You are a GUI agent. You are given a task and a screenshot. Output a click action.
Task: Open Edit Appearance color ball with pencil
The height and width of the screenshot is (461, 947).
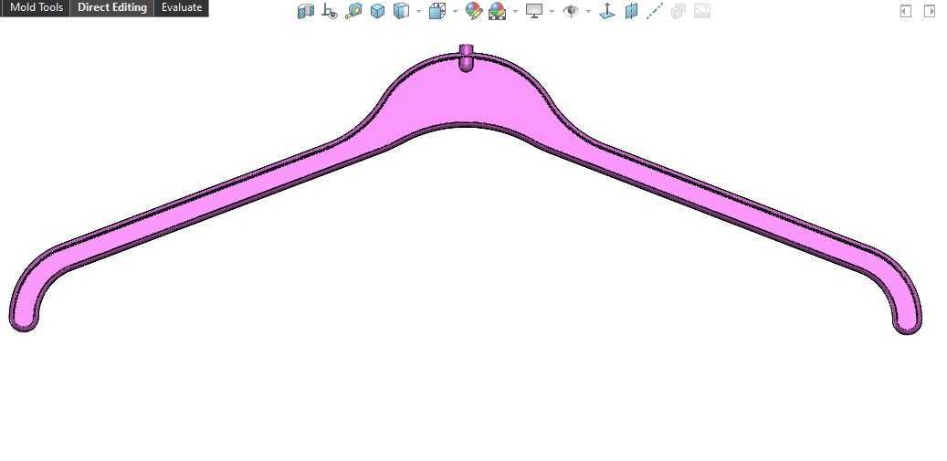(473, 11)
